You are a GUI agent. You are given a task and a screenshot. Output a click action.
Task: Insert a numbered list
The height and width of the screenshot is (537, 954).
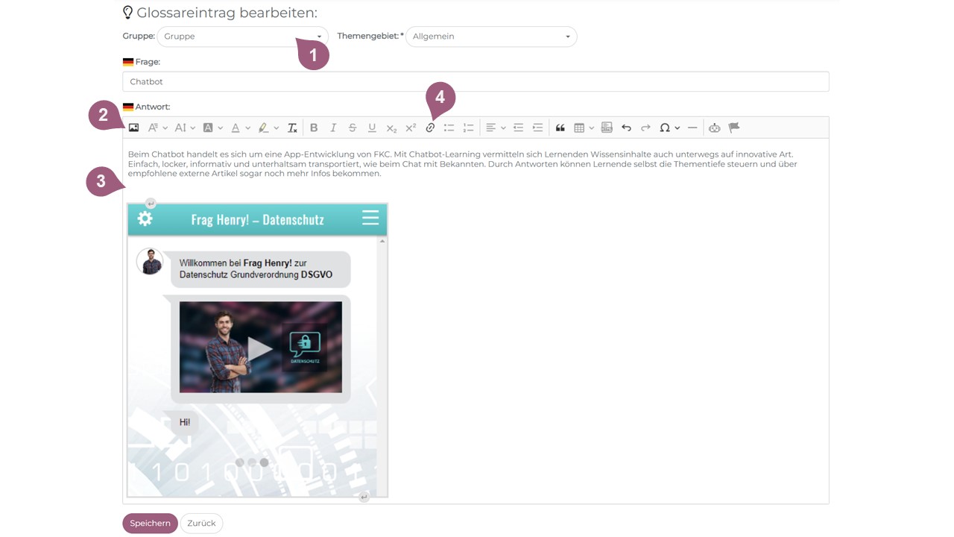point(468,128)
